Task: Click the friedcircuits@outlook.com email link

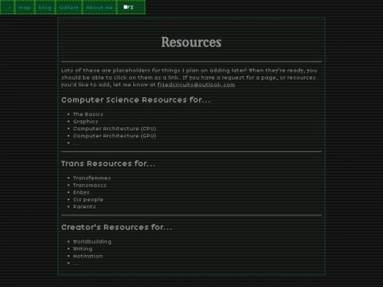Action: pyautogui.click(x=196, y=85)
